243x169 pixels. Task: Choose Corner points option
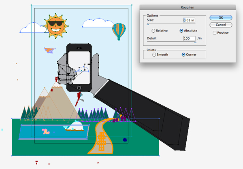[183, 55]
